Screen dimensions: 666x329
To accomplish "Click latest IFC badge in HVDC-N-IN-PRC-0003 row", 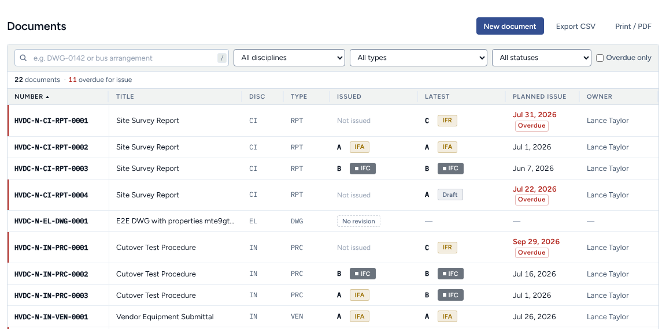I will coord(451,295).
